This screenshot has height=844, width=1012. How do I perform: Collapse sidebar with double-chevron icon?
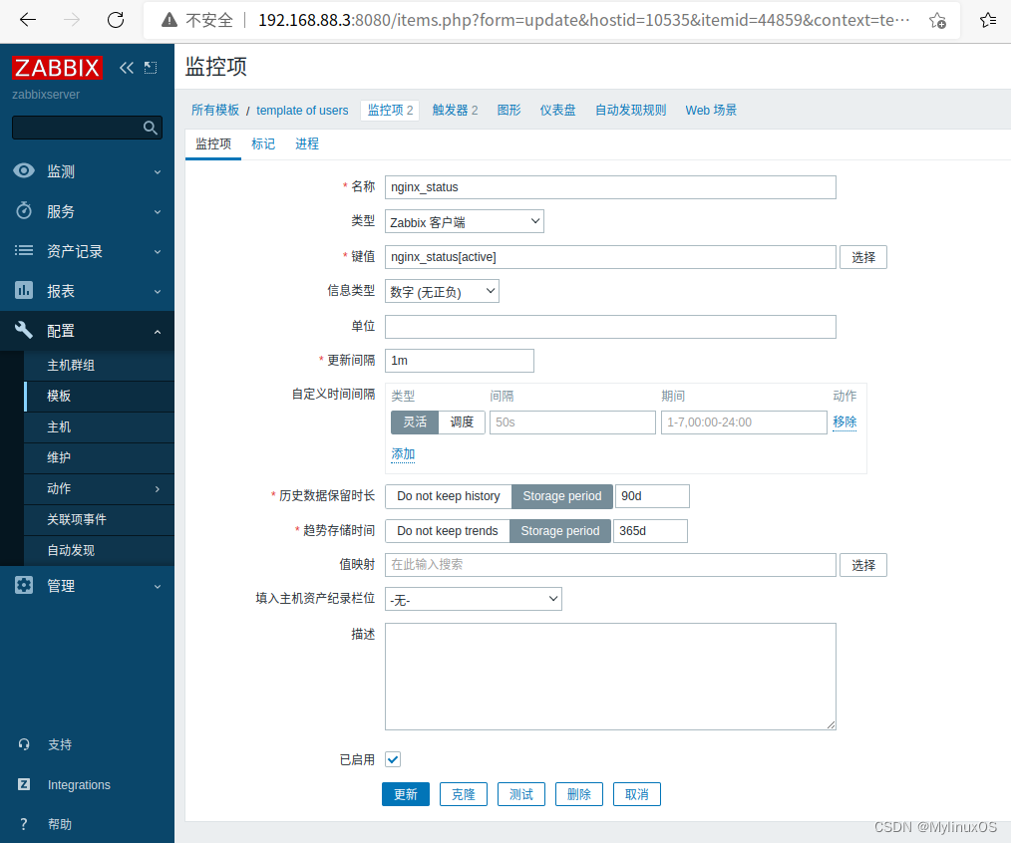(127, 68)
